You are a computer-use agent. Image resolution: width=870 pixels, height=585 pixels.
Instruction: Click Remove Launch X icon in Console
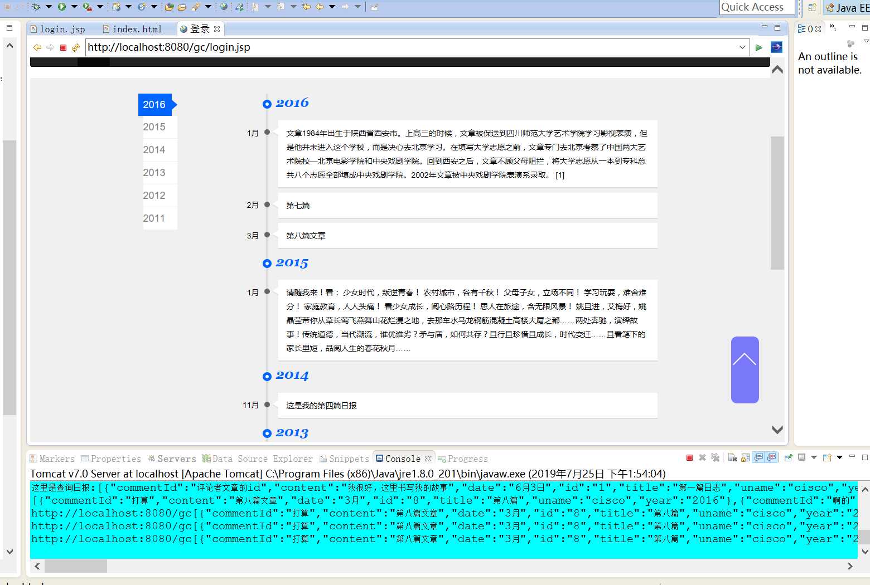click(x=703, y=457)
